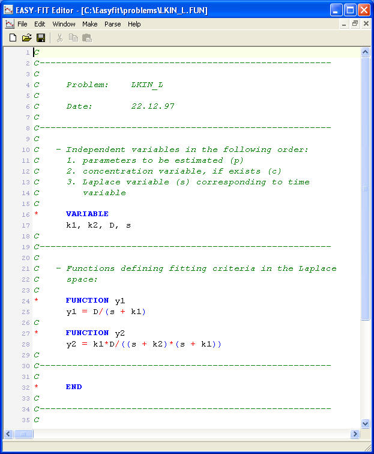Restore the inner document window
The width and height of the screenshot is (374, 454).
[355, 24]
